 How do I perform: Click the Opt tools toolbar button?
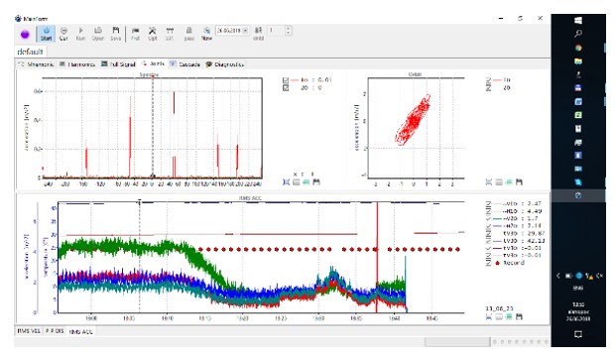tap(152, 34)
